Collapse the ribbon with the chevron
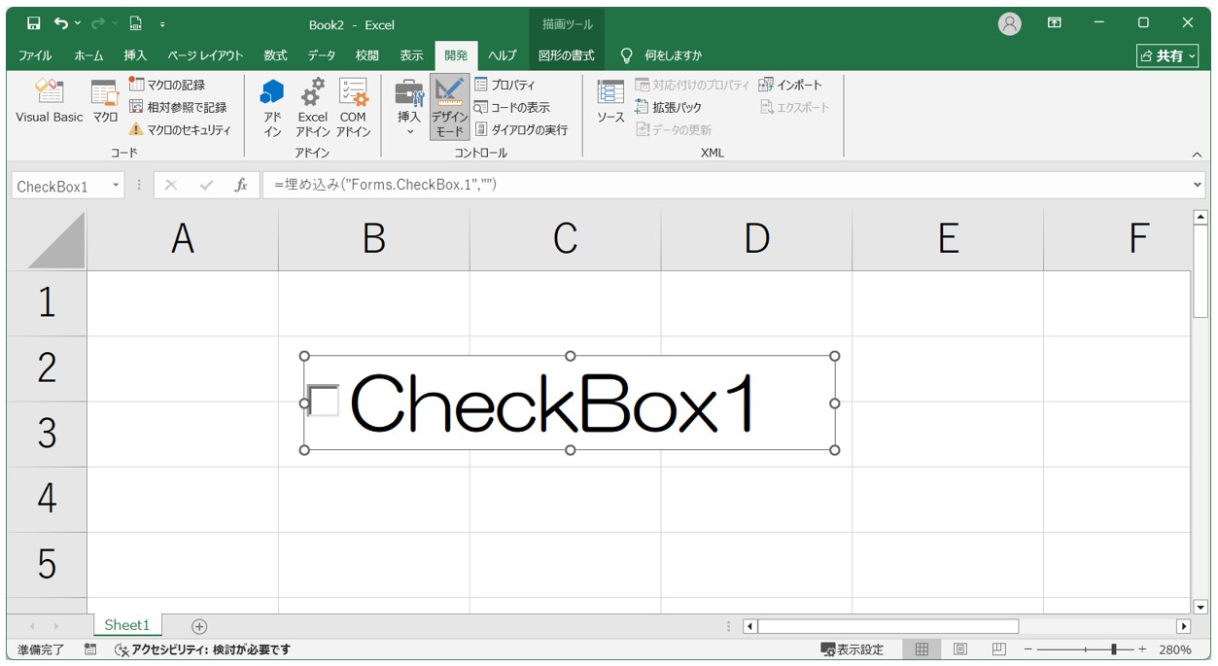 pyautogui.click(x=1197, y=154)
